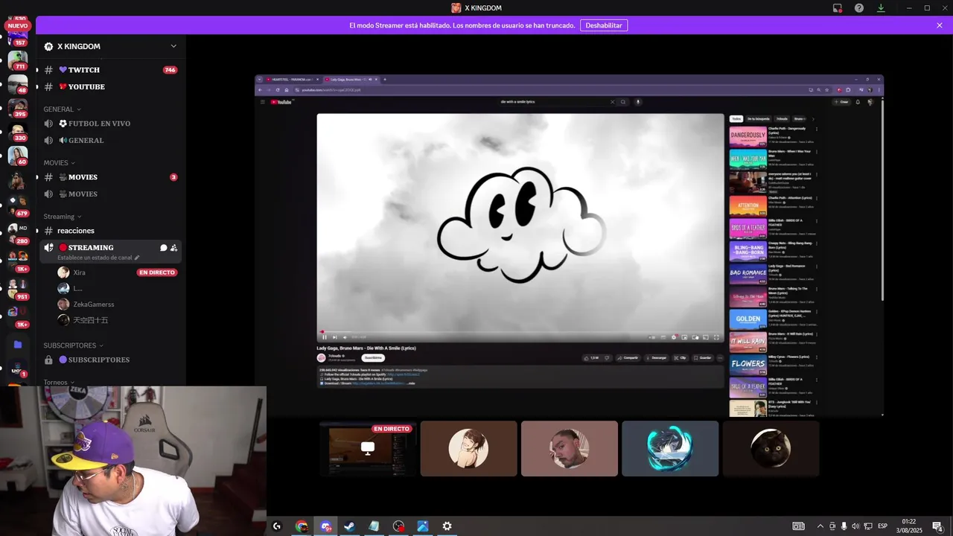Viewport: 953px width, 536px height.
Task: Click the dislike thumbs-down icon under the video
Action: [607, 358]
